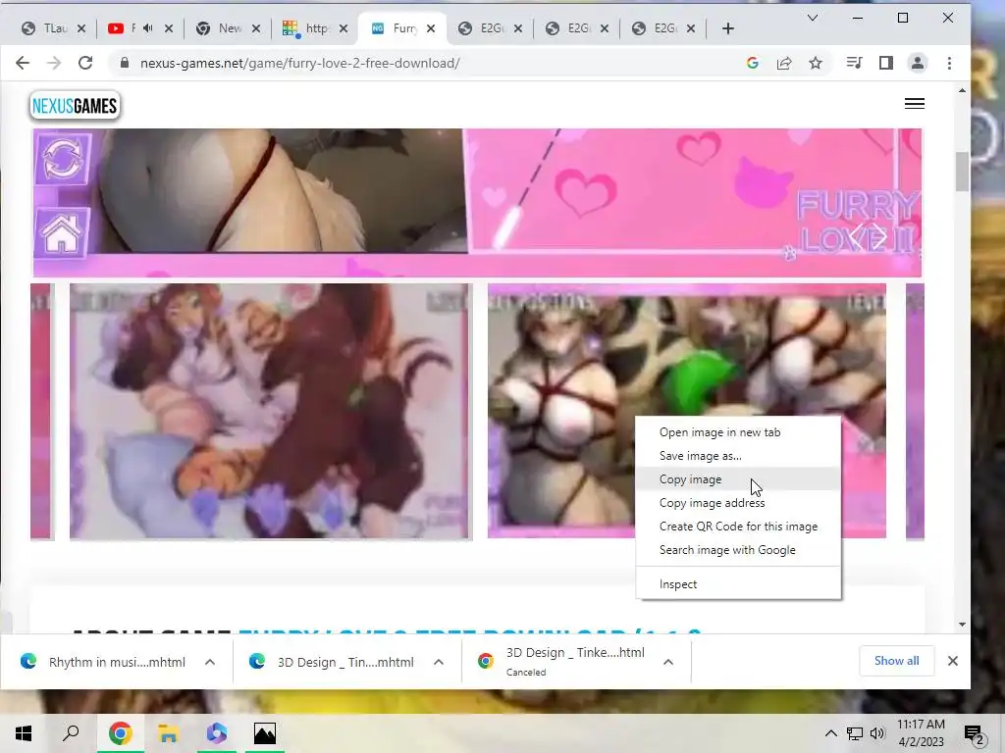Viewport: 1005px width, 753px height.
Task: Open the Windows Start menu
Action: [24, 733]
